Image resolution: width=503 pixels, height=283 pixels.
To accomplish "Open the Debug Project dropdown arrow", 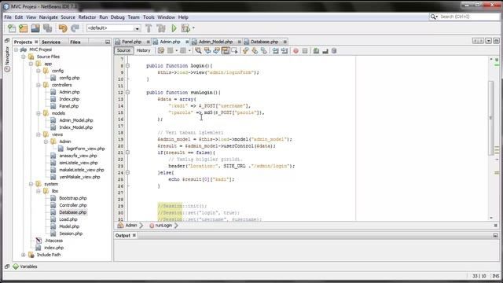I will (x=193, y=28).
